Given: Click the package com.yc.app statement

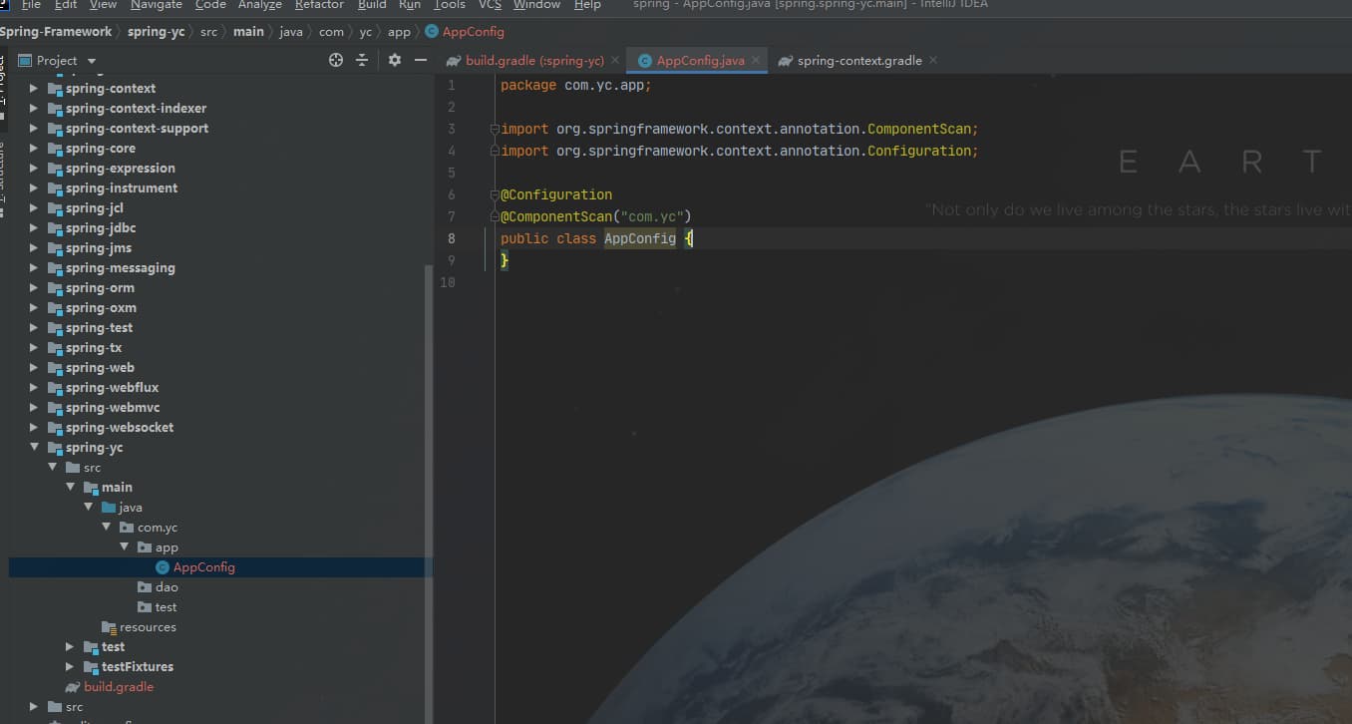Looking at the screenshot, I should click(576, 85).
